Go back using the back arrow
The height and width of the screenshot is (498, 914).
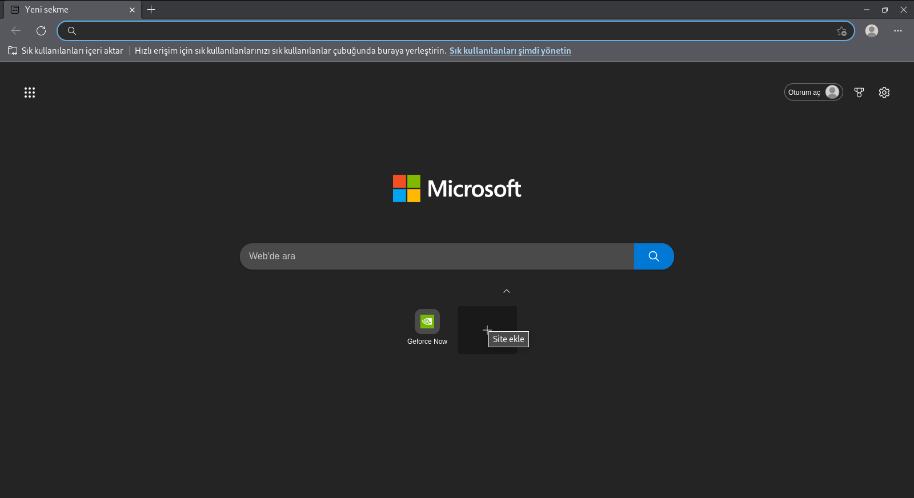click(x=16, y=31)
